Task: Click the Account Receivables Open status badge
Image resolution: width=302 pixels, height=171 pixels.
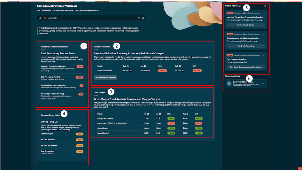Action: pos(80,146)
